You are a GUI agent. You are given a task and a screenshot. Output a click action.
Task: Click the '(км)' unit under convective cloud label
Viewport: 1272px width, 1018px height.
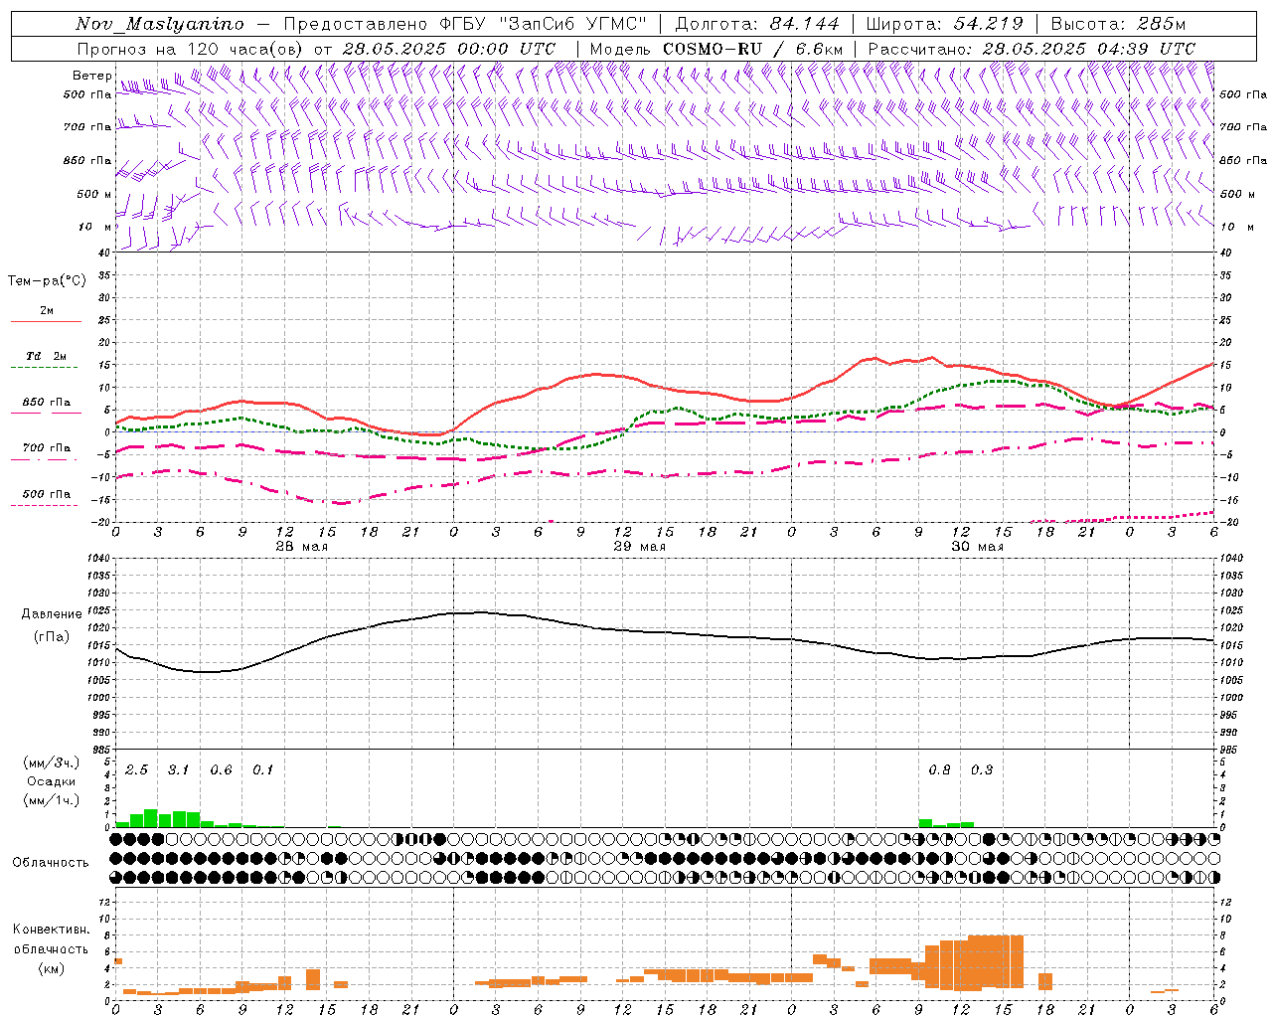coord(51,968)
